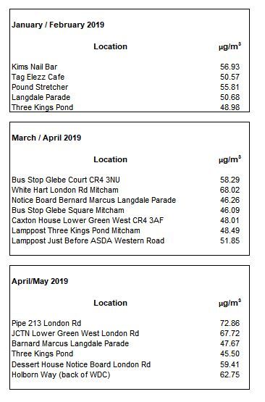
Task: Click the 50.68 Langdale Parade reading
Action: click(x=230, y=97)
